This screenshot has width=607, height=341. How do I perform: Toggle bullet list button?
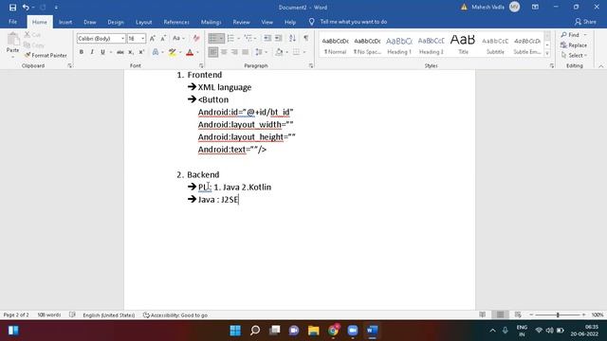(212, 38)
